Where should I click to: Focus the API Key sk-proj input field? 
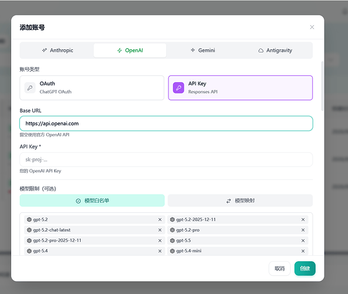coord(166,159)
